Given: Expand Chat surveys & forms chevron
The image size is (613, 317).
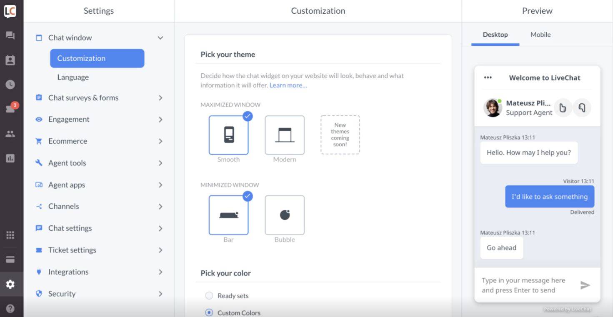Looking at the screenshot, I should pos(160,98).
